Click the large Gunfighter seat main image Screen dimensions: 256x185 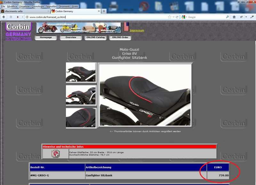coord(145,95)
